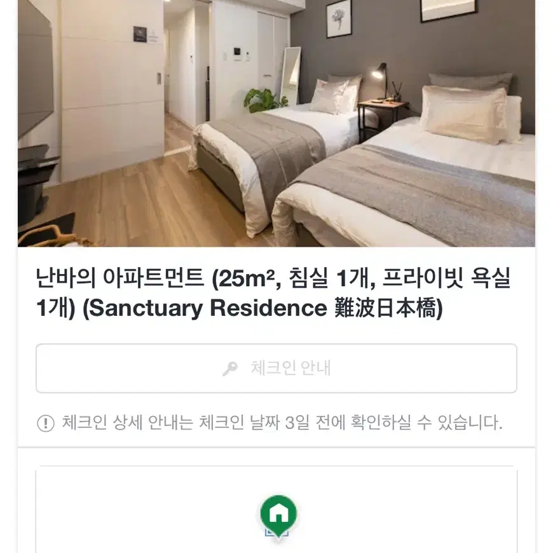Select the white house glyph inside the pin
553x553 pixels.
pyautogui.click(x=278, y=514)
